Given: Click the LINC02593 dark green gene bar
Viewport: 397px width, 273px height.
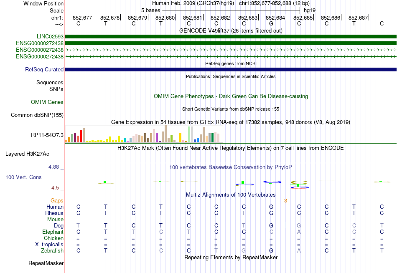Looking at the screenshot, I should (231, 37).
